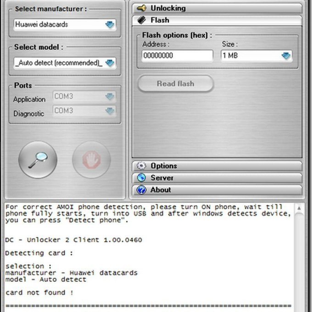This screenshot has width=312, height=312.
Task: Click the question mark About icon
Action: (x=142, y=190)
